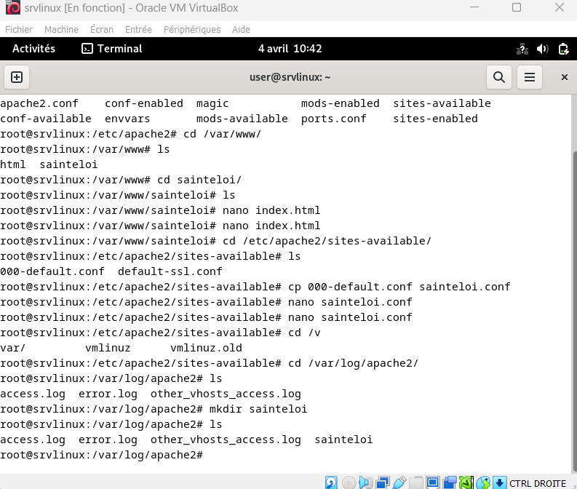
Task: Click the GNOME volume speaker icon
Action: [x=542, y=49]
